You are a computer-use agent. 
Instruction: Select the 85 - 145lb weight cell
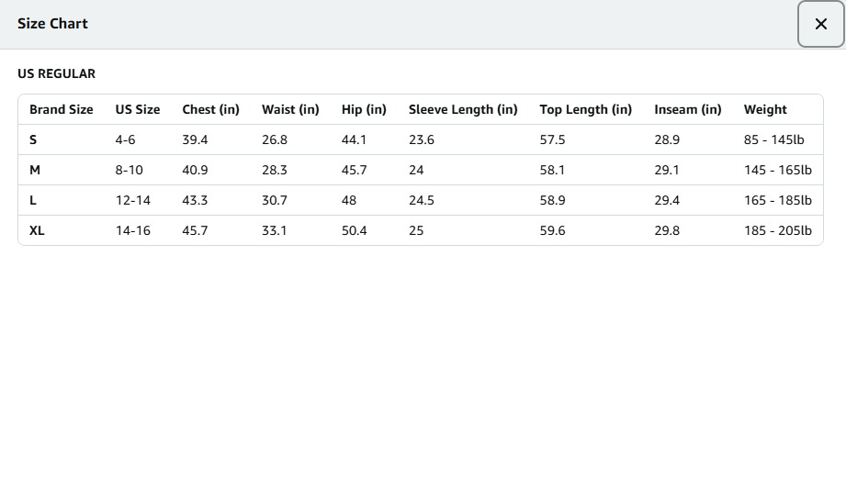click(x=773, y=139)
